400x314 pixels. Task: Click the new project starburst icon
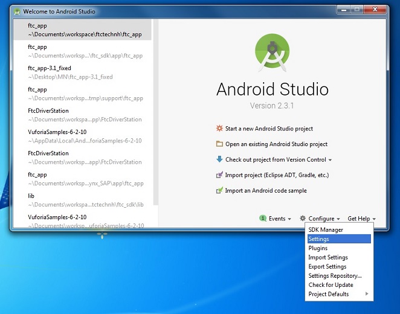coord(219,129)
